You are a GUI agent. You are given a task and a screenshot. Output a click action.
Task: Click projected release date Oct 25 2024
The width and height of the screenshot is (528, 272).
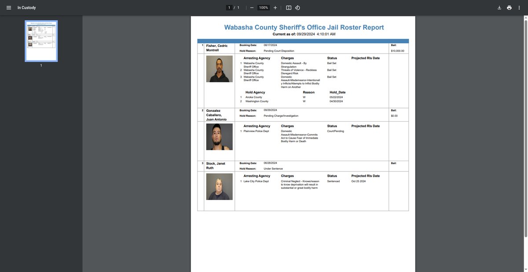pyautogui.click(x=359, y=181)
